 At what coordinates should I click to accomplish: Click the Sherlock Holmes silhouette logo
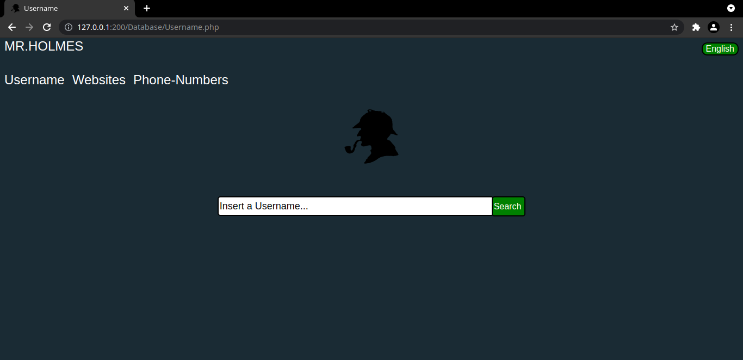371,136
